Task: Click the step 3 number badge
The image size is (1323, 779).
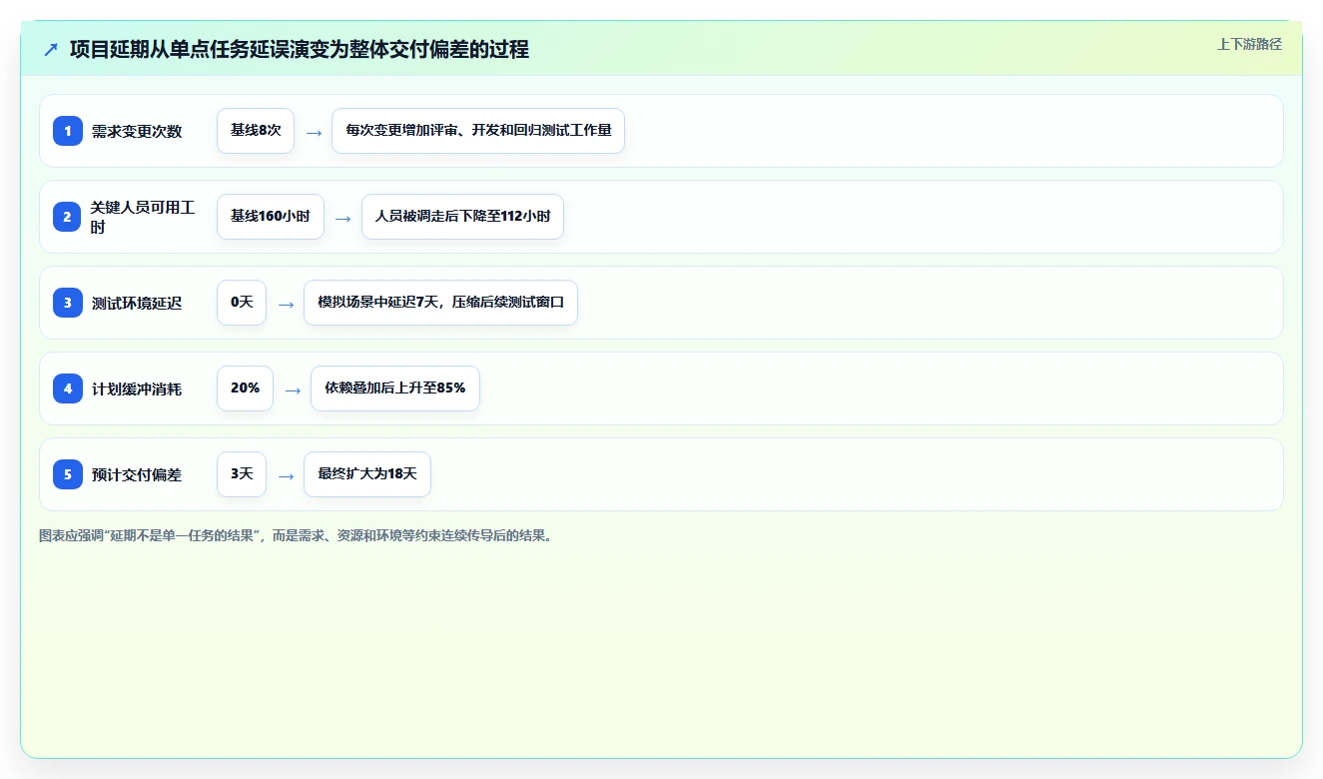Action: [68, 303]
